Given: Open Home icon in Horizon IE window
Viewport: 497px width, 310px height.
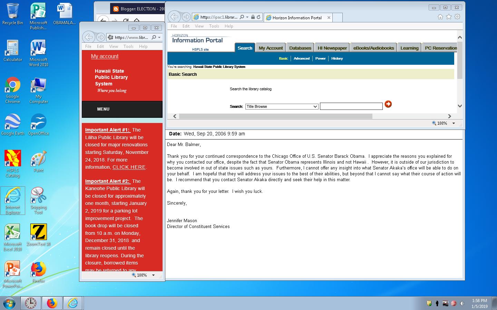Looking at the screenshot, I should pyautogui.click(x=440, y=17).
